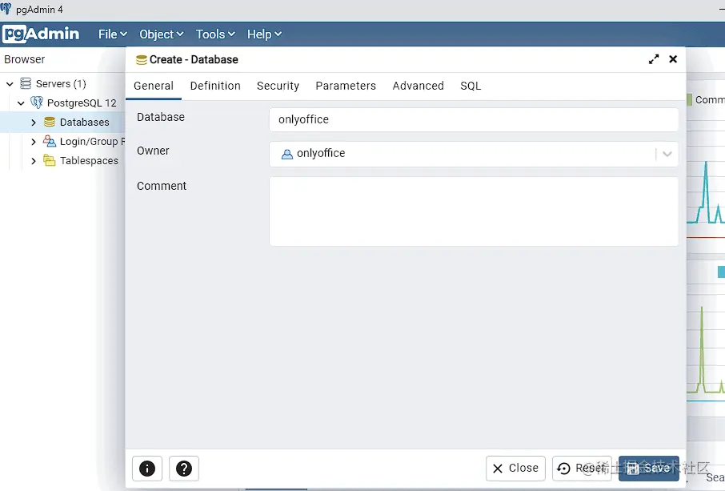This screenshot has width=725, height=491.
Task: Expand the Databases tree node
Action: (34, 123)
